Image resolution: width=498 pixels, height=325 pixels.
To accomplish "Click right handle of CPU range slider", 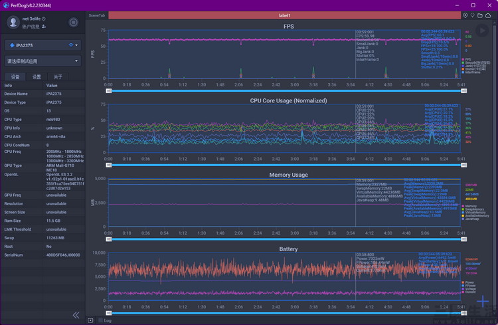I will [463, 165].
